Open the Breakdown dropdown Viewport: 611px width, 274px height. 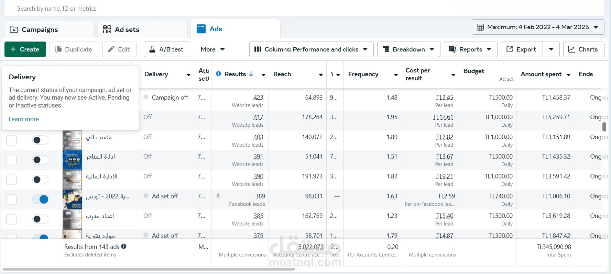pyautogui.click(x=408, y=49)
